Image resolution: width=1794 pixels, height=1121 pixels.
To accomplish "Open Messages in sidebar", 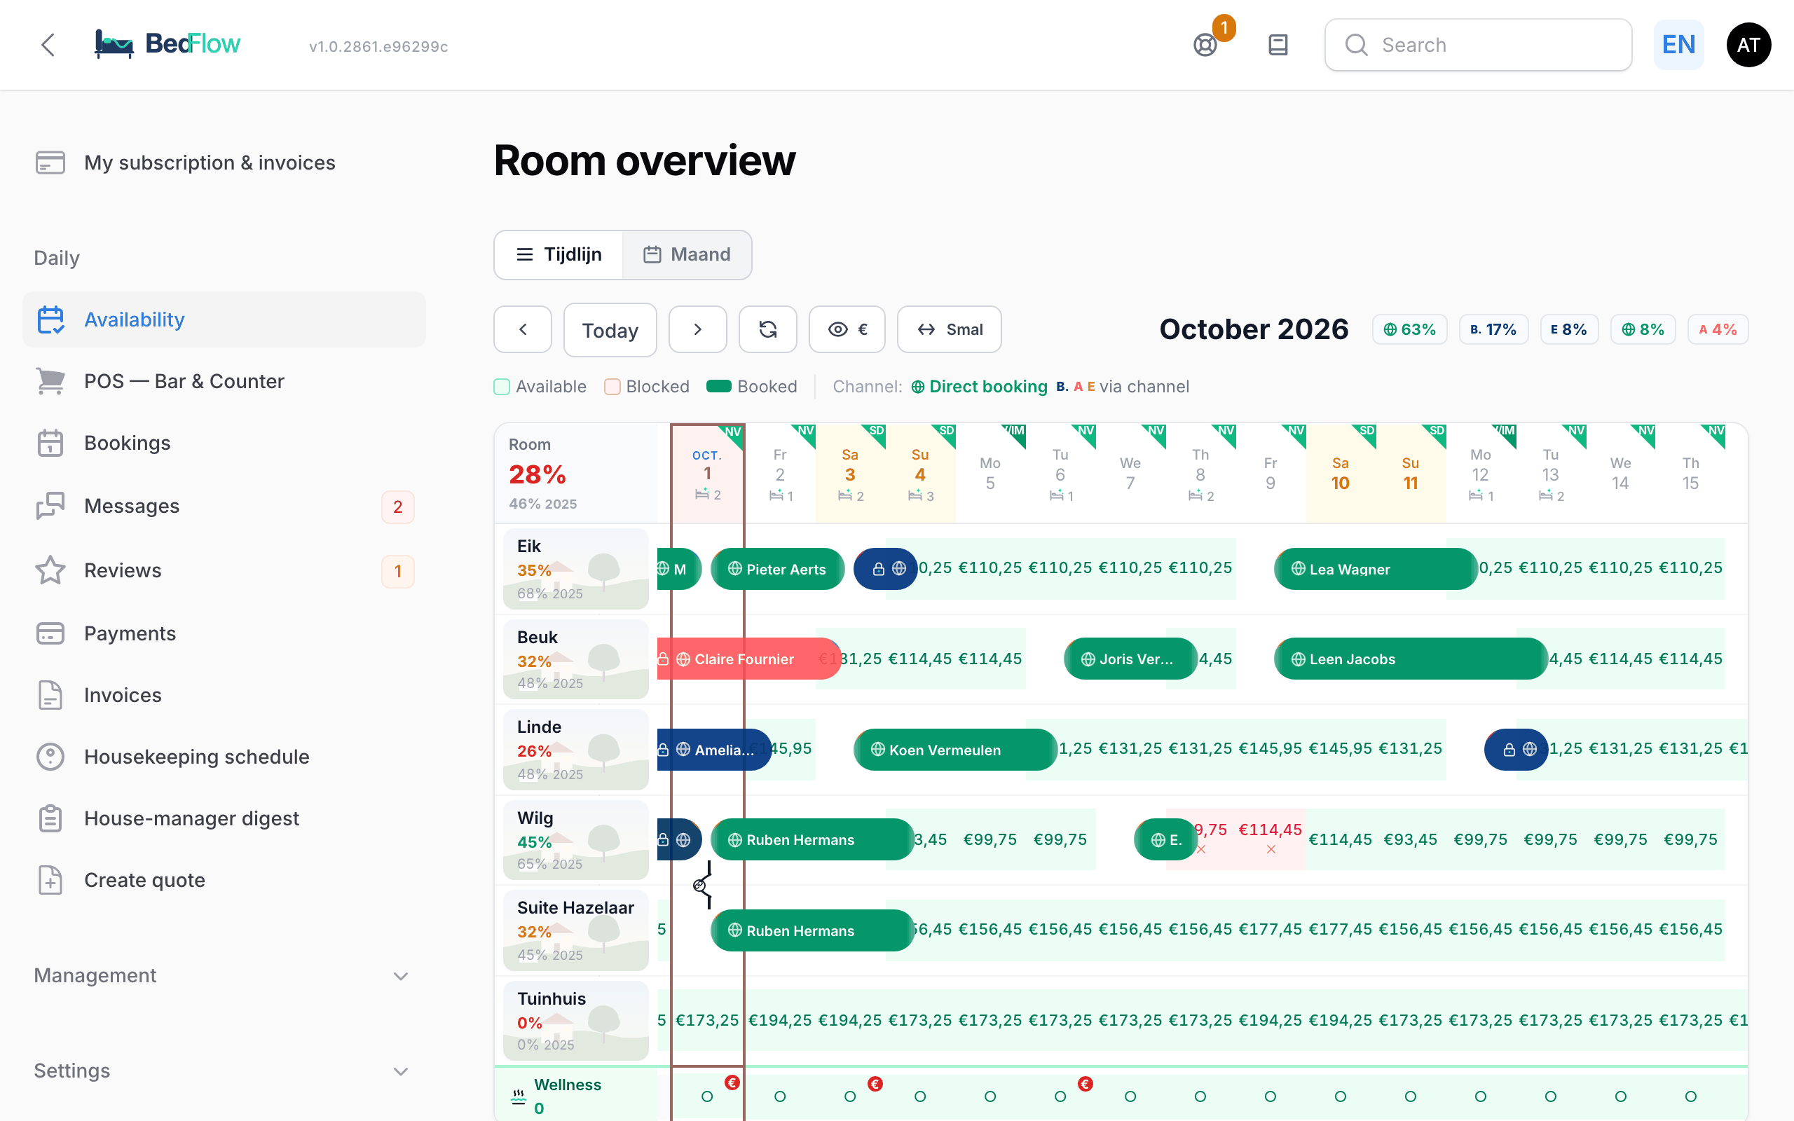I will 224,506.
